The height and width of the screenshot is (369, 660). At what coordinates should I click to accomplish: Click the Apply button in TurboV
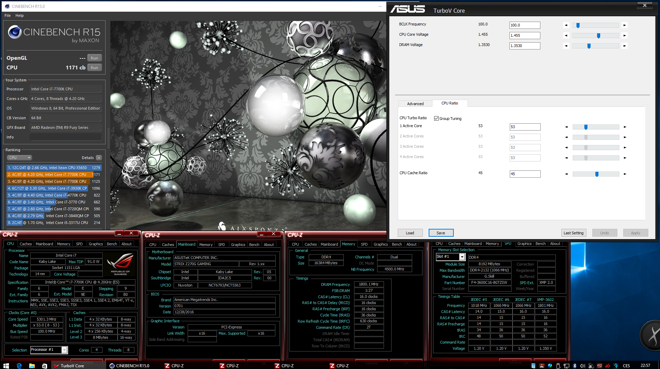(x=636, y=233)
